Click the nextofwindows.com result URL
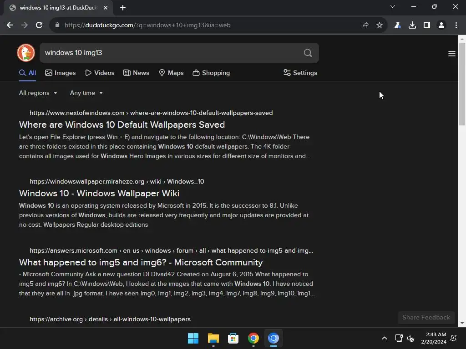 [x=151, y=113]
